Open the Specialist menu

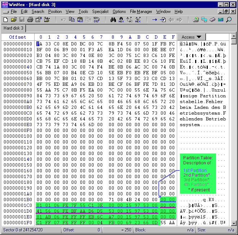[100, 12]
